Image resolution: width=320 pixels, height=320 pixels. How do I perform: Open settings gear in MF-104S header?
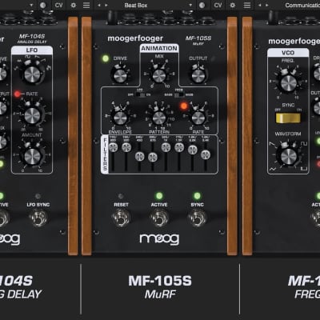[x=74, y=5]
